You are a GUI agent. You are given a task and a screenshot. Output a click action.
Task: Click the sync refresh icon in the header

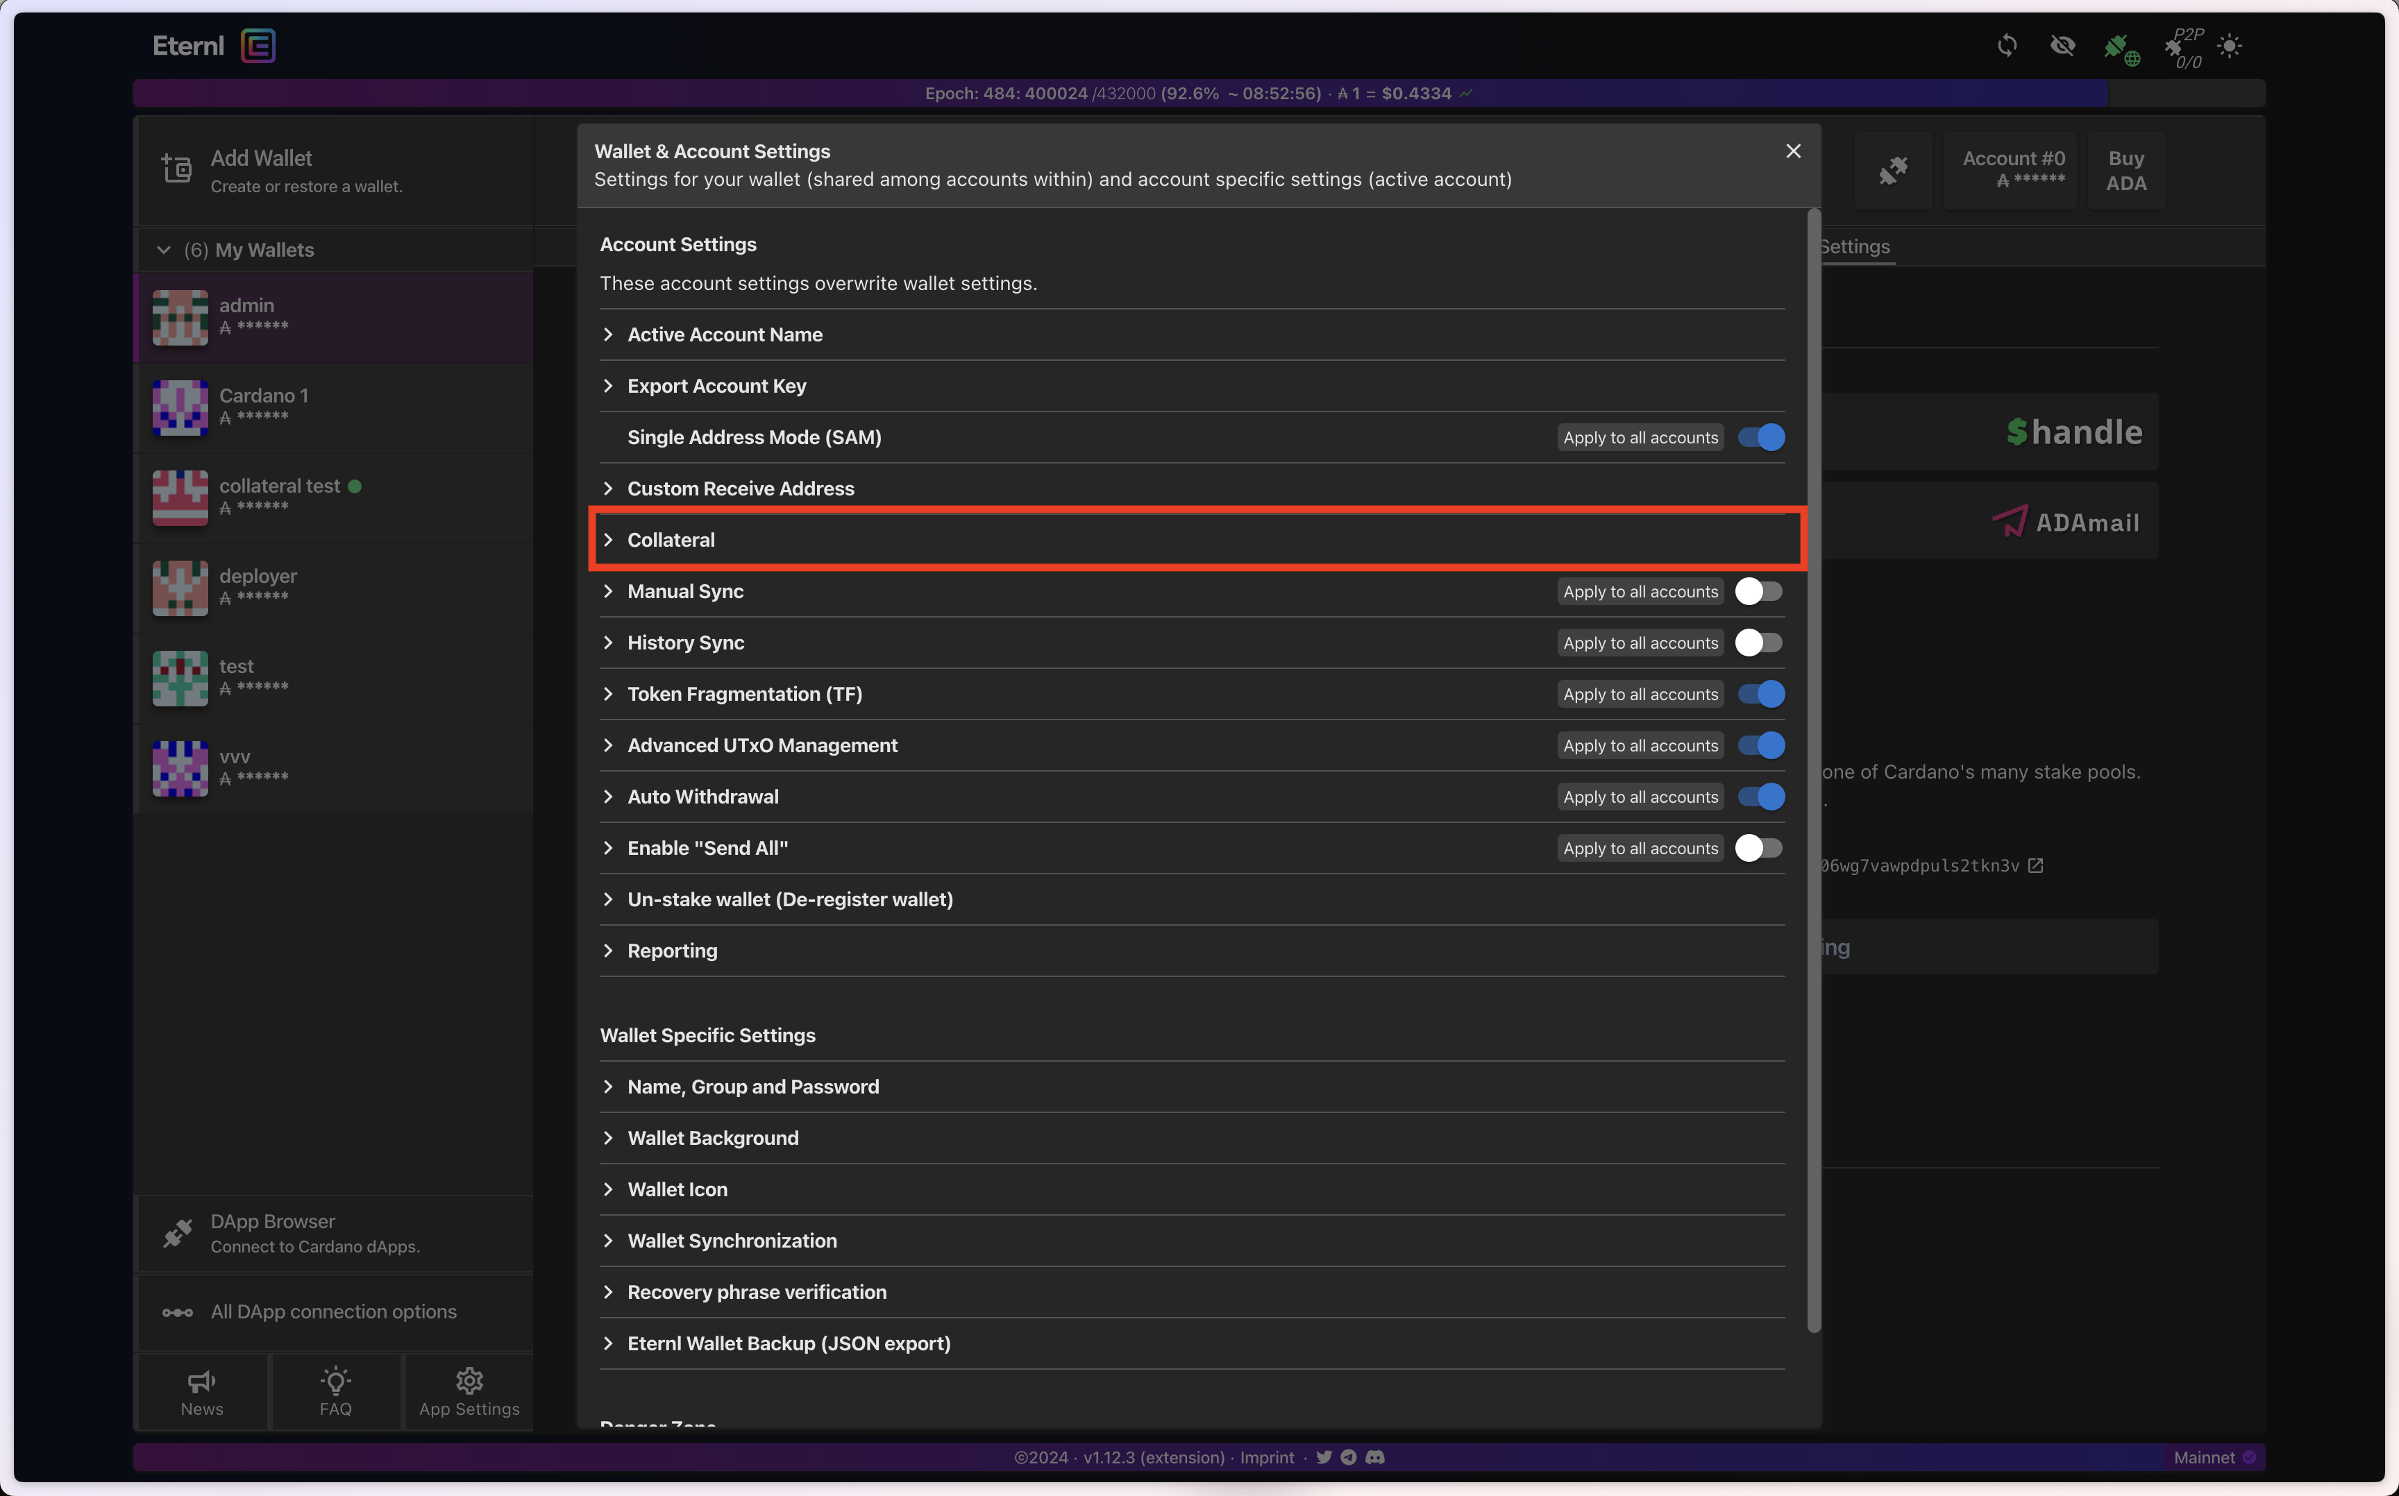[x=2006, y=46]
